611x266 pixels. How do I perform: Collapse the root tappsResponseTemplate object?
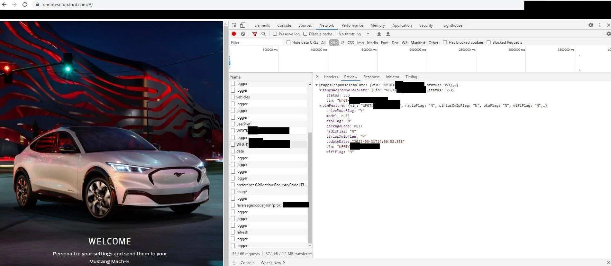coord(316,85)
